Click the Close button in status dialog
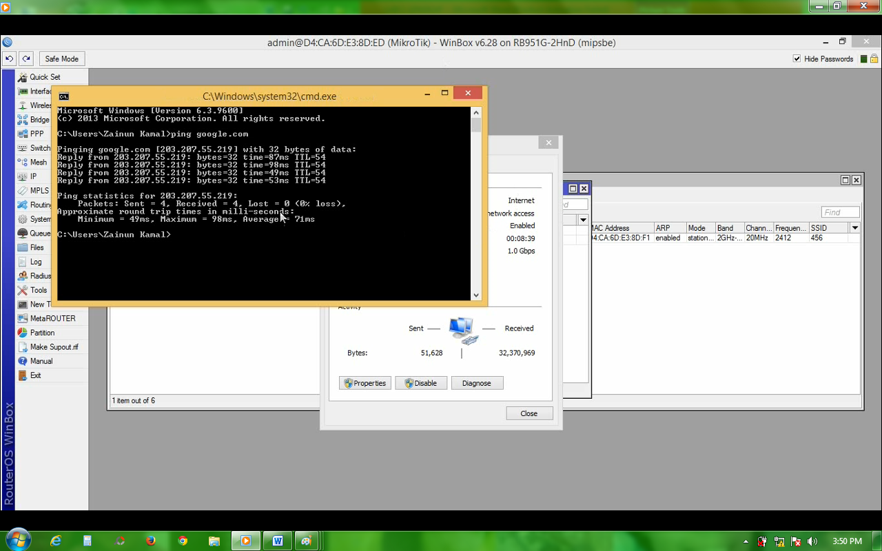Image resolution: width=882 pixels, height=551 pixels. [529, 413]
